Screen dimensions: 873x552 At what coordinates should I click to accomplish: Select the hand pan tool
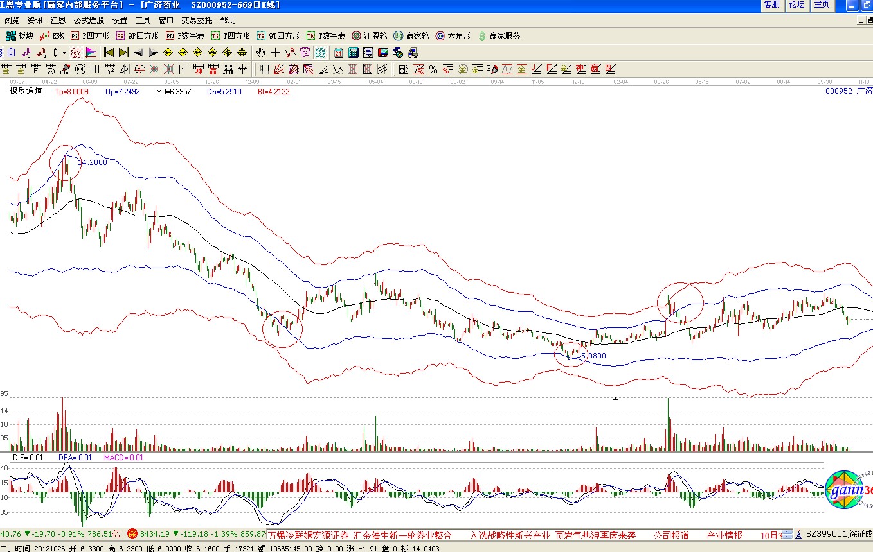pyautogui.click(x=261, y=53)
